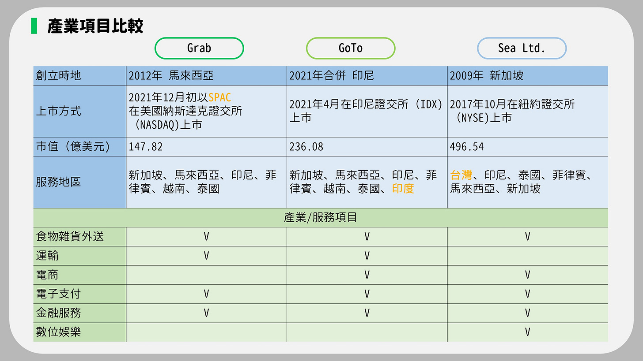Click the V mark for Sea Ltd. 電商
Image resolution: width=643 pixels, height=361 pixels.
click(x=527, y=275)
